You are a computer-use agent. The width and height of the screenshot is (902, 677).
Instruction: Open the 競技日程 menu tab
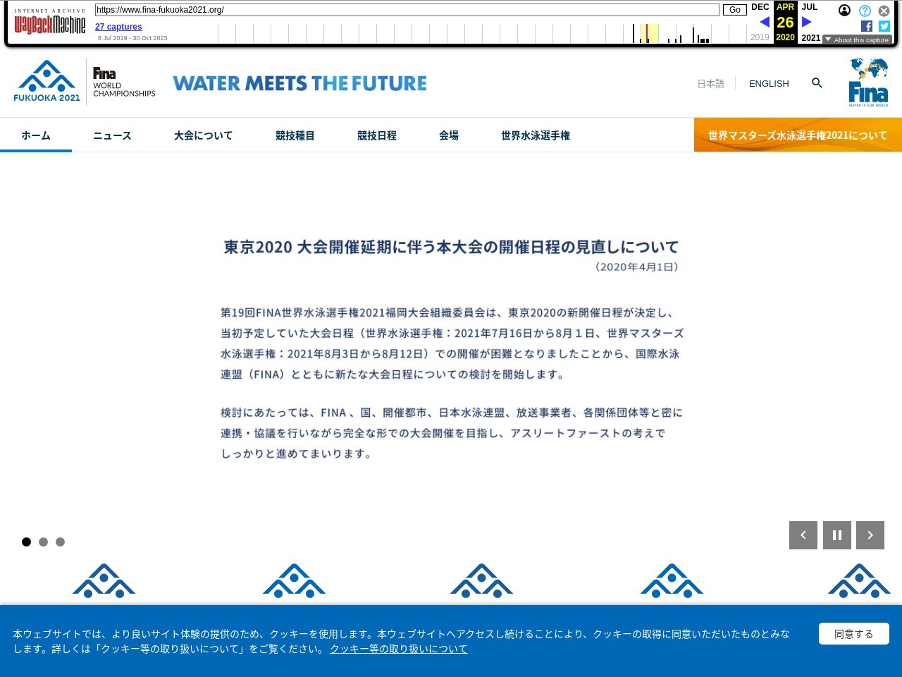coord(376,135)
